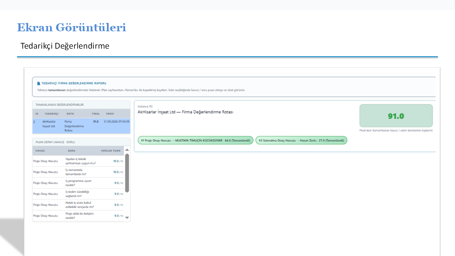Screen dimensions: 455x256
Task: Select the 'Hatalı iş oranı kabul edilebilir' row
Action: coord(78,205)
